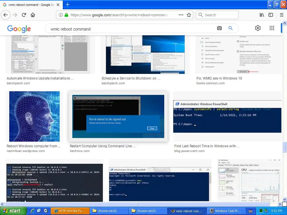Click Schedule a Service to Shutdown title
The image size is (287, 215).
(131, 78)
